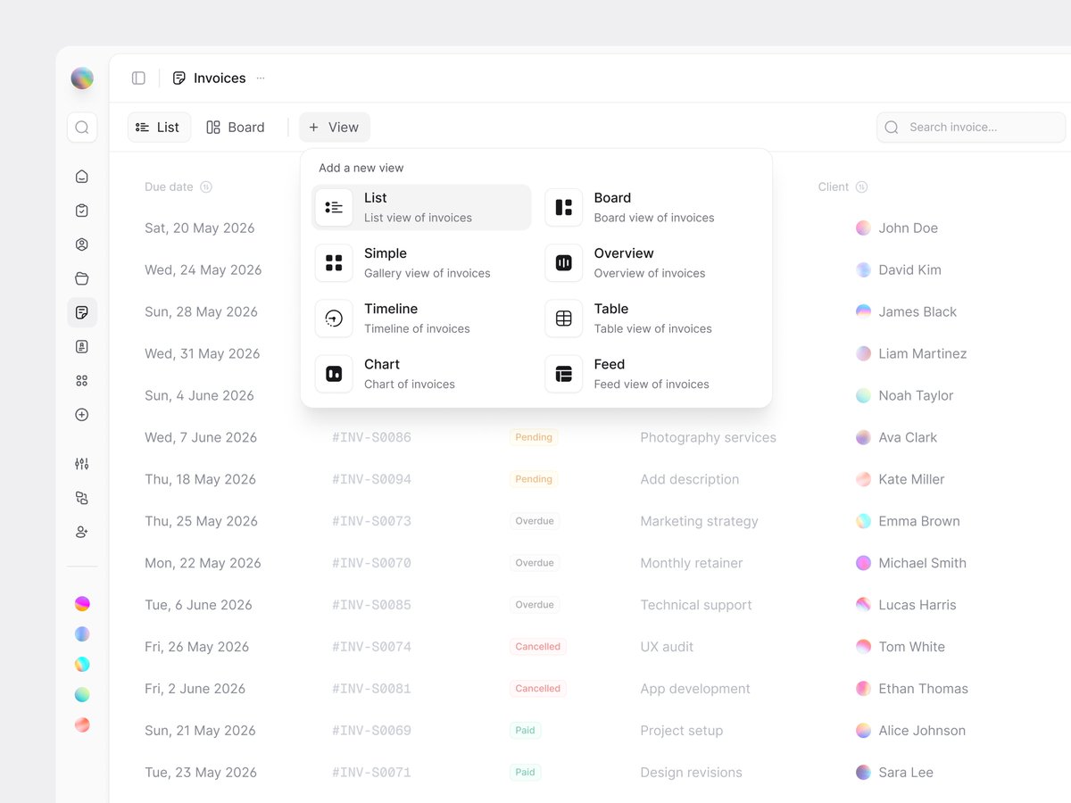
Task: Click the invite user icon in sidebar
Action: (x=82, y=532)
